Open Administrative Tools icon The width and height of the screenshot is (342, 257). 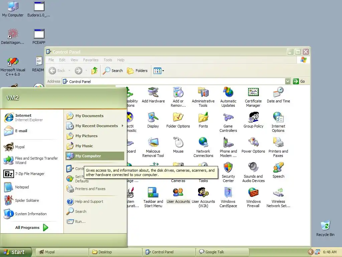(x=203, y=97)
